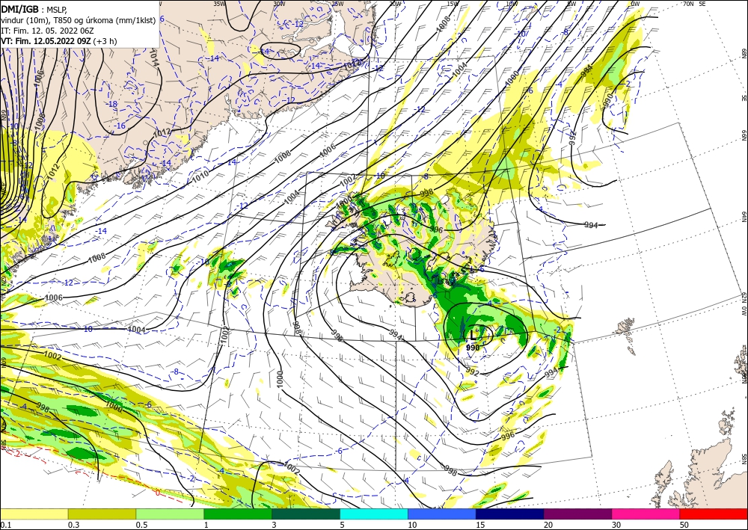This screenshot has height=530, width=748.
Task: Click the "1" legend scale value
Action: click(x=206, y=525)
